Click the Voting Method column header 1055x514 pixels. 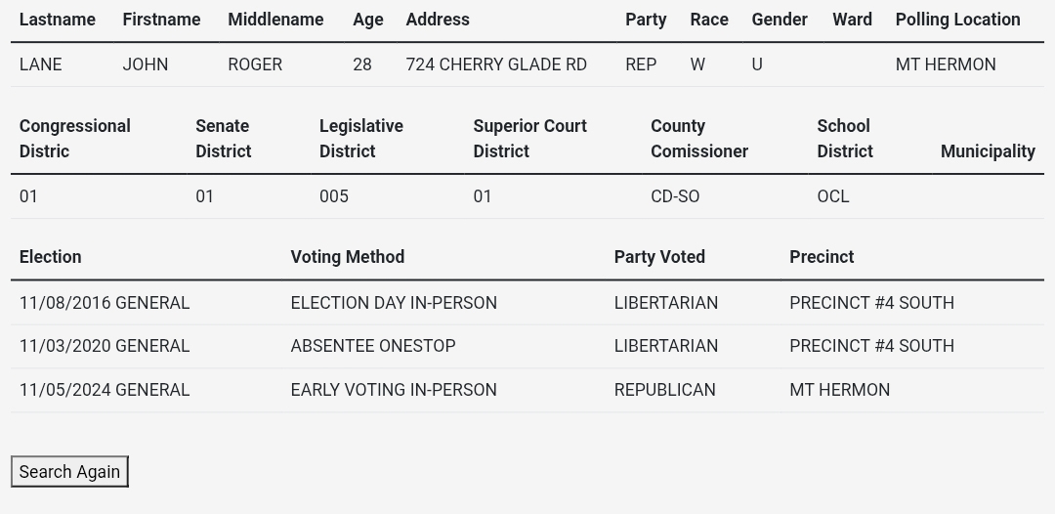click(x=347, y=257)
